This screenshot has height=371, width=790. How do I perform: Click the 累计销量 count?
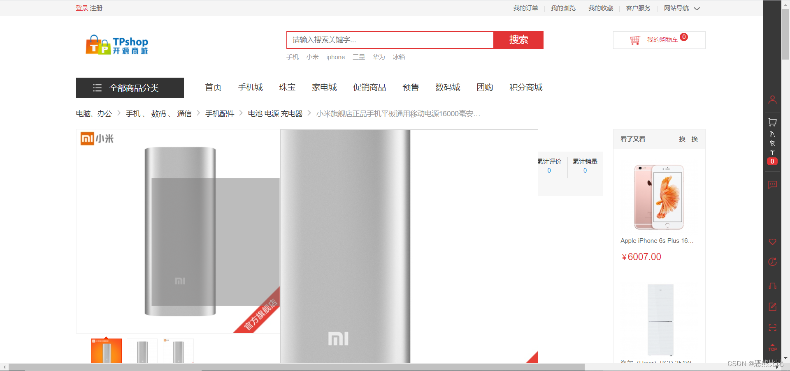coord(585,171)
